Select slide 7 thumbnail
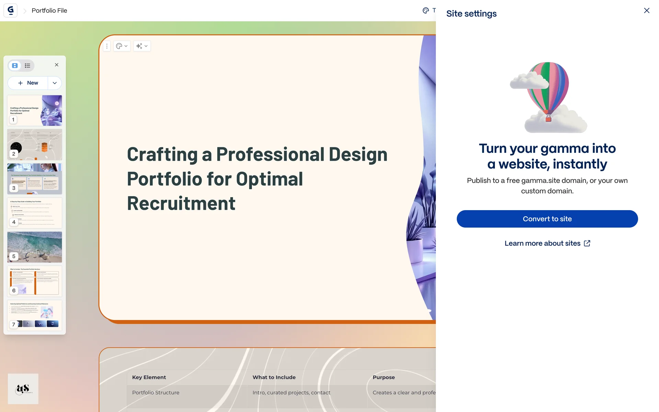This screenshot has width=659, height=412. 35,315
